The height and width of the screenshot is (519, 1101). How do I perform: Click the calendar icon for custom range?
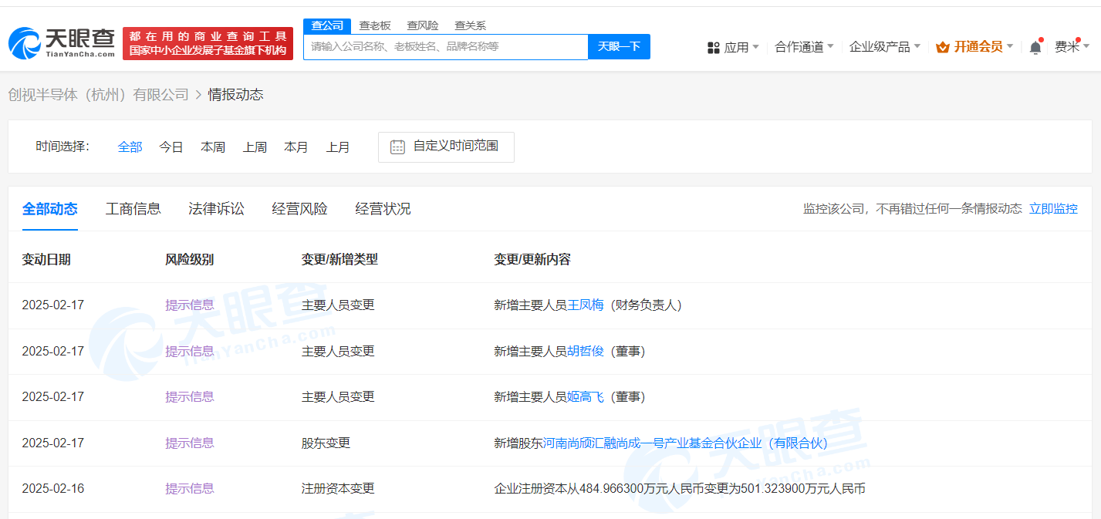coord(397,147)
